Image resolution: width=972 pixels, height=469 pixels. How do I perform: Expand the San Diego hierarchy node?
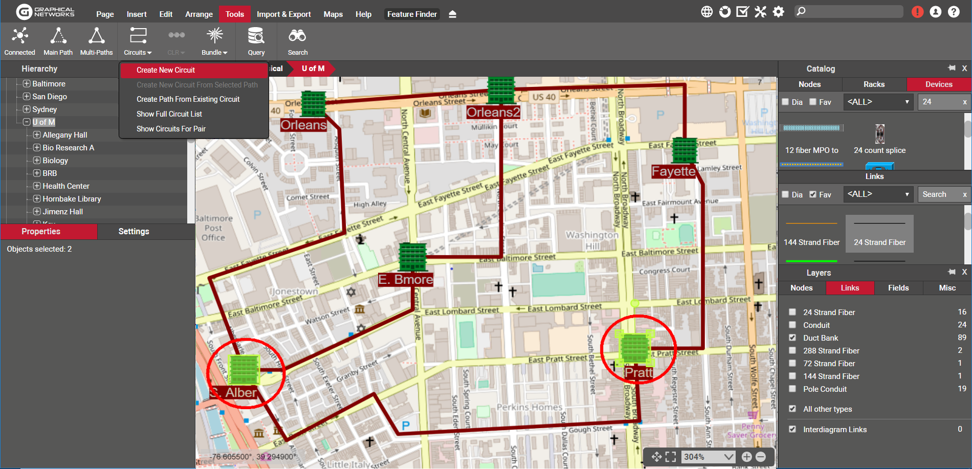(27, 96)
